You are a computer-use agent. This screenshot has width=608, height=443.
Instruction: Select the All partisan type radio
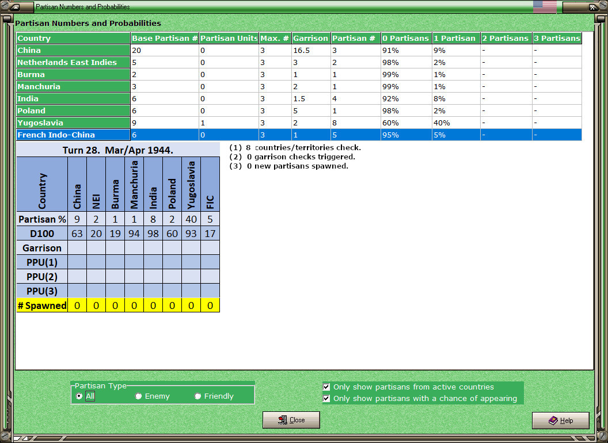pos(79,396)
